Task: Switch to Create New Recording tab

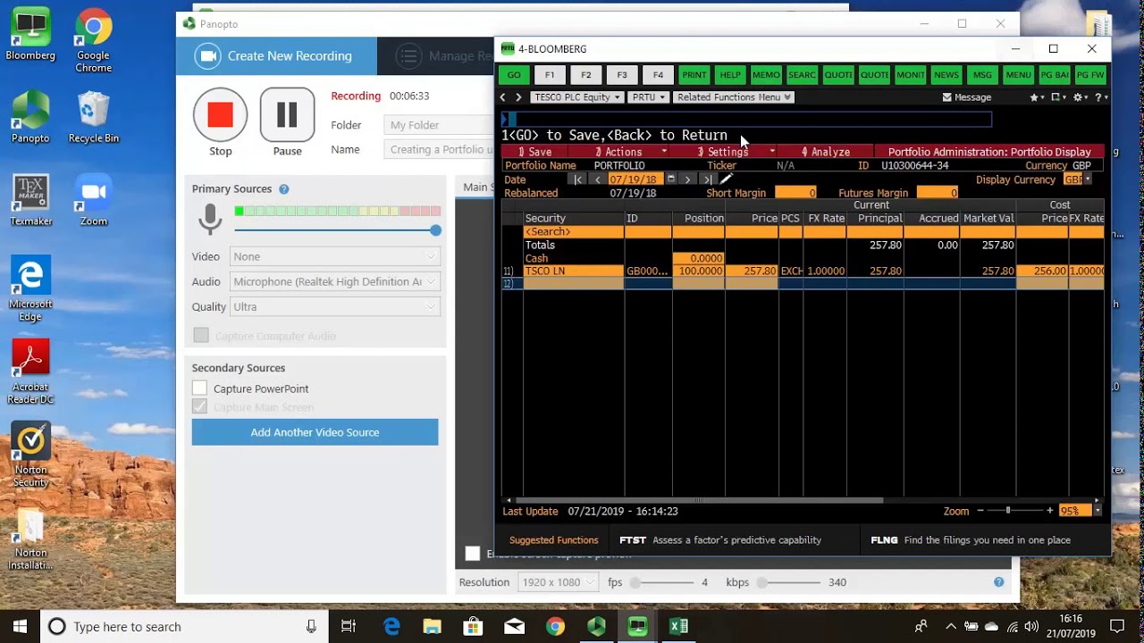Action: point(276,55)
